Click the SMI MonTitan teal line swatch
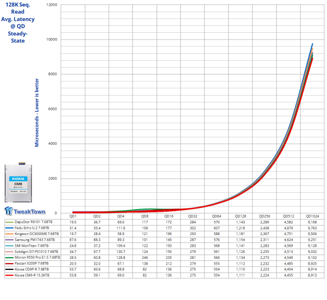 coord(9,246)
